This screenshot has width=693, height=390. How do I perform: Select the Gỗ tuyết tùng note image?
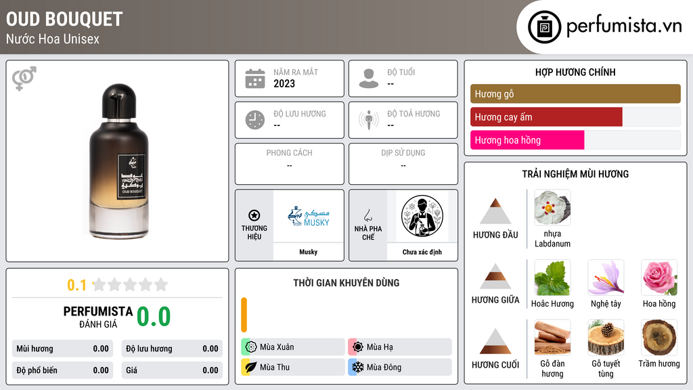606,337
